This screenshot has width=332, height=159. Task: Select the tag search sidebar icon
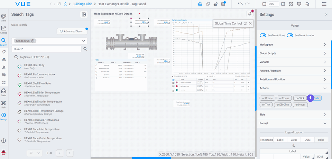[x=4, y=52]
